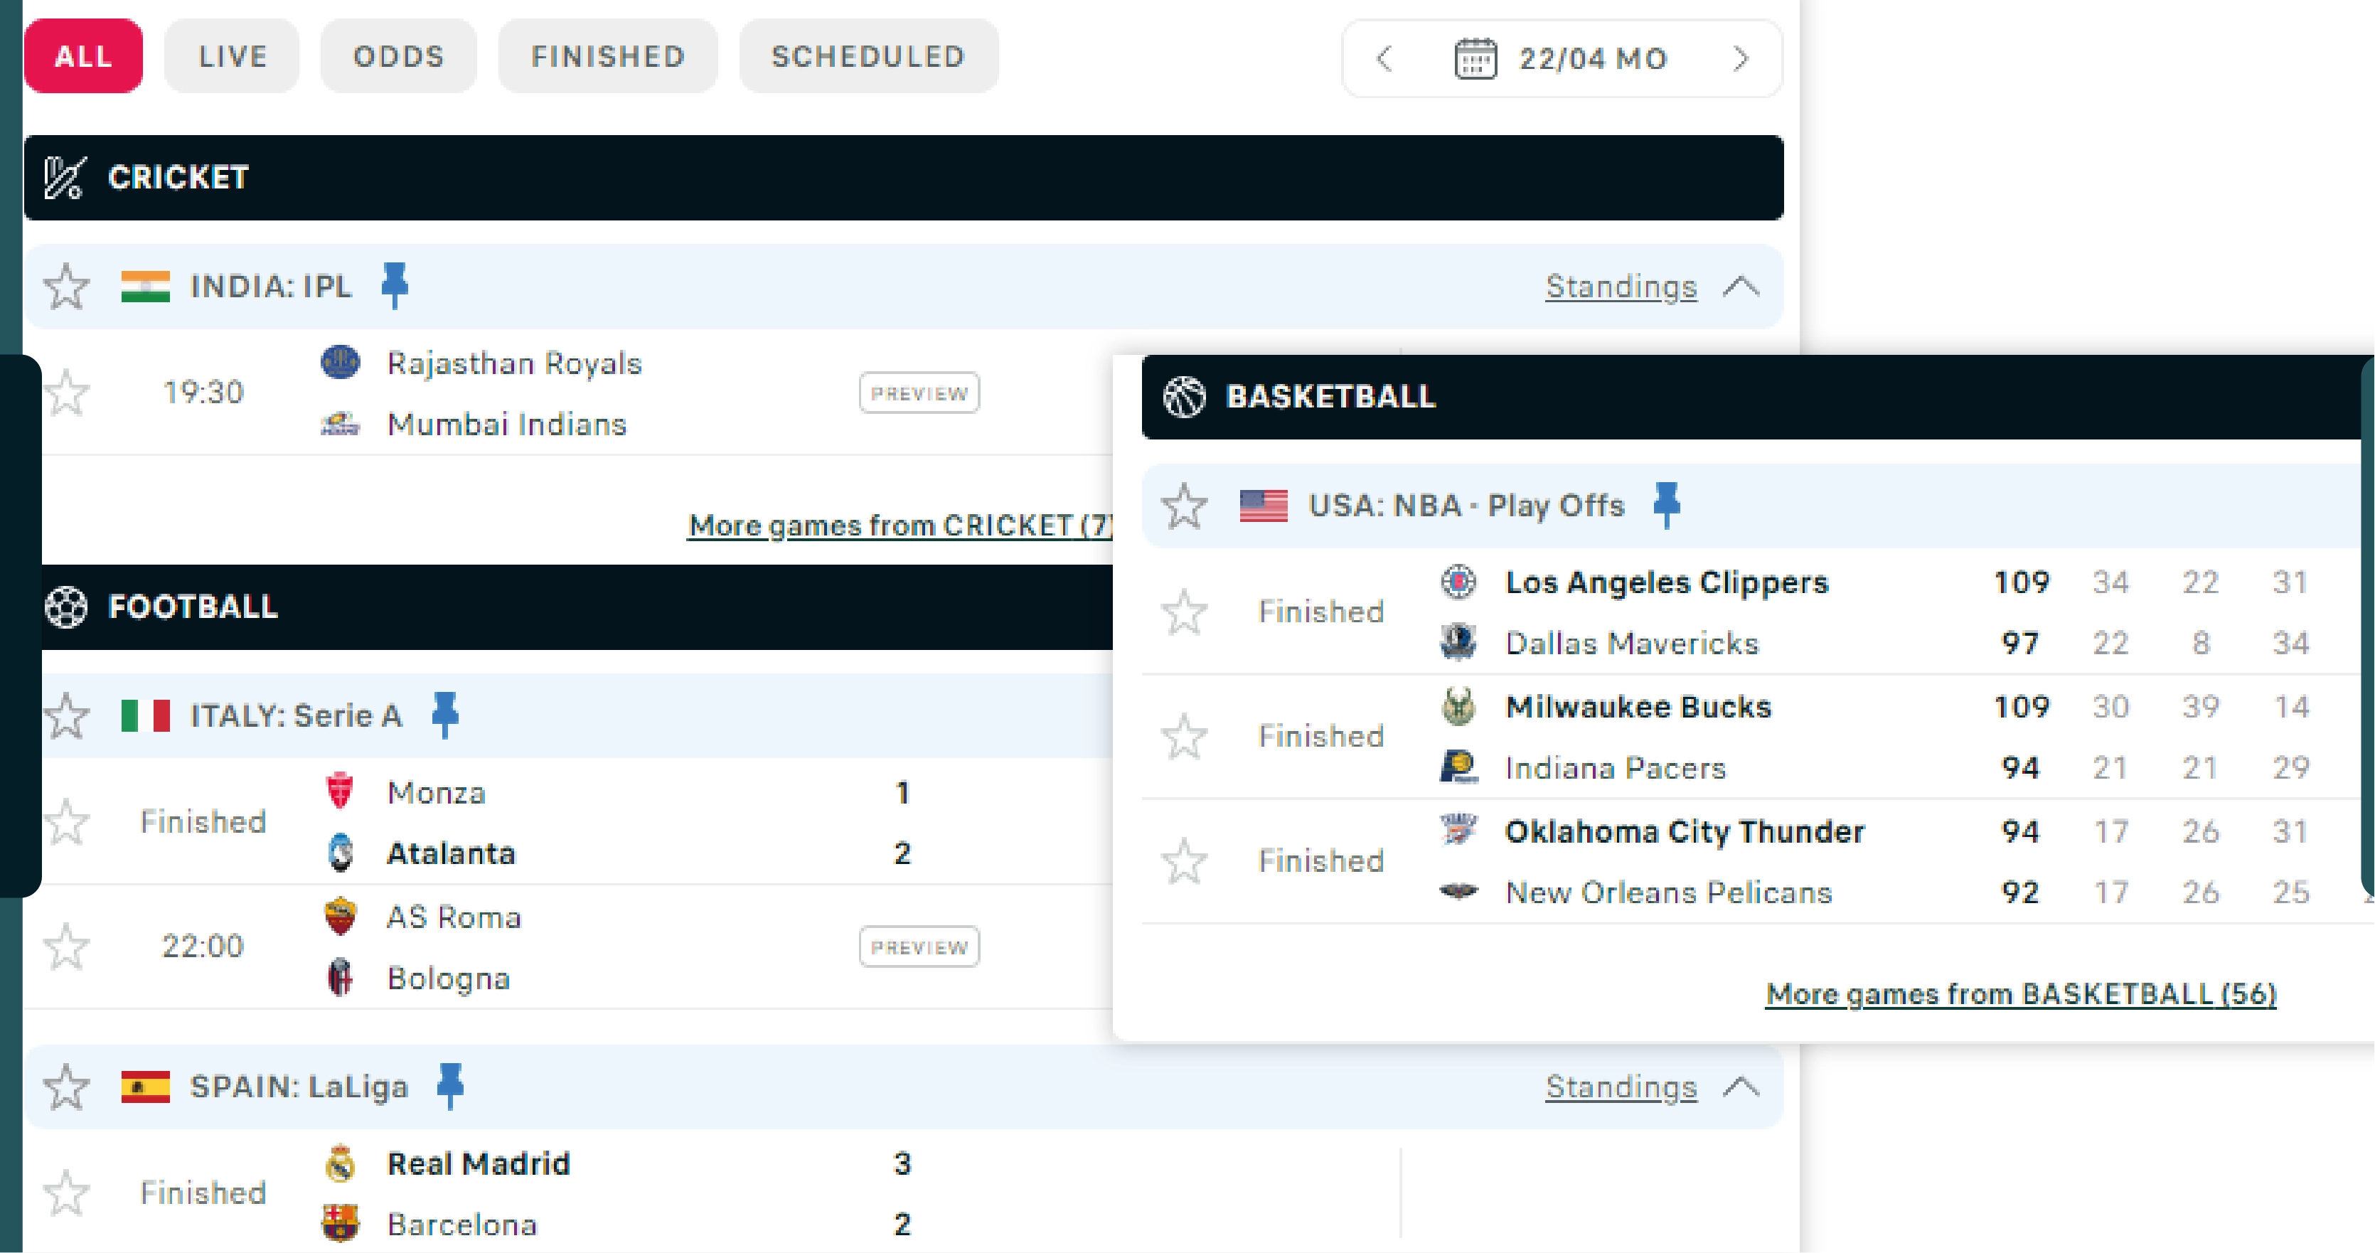The width and height of the screenshot is (2375, 1253).
Task: Star the Bucks vs Pacers game
Action: 1184,737
